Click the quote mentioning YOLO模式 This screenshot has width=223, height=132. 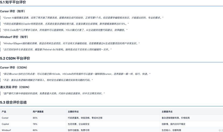(x=65, y=30)
